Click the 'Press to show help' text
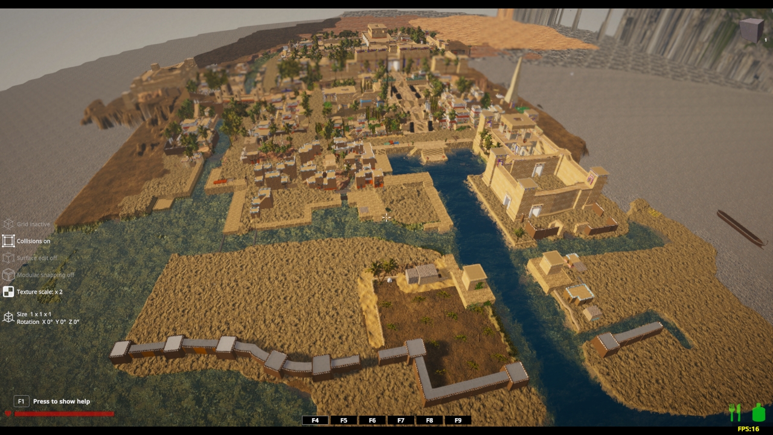The image size is (773, 435). tap(61, 401)
